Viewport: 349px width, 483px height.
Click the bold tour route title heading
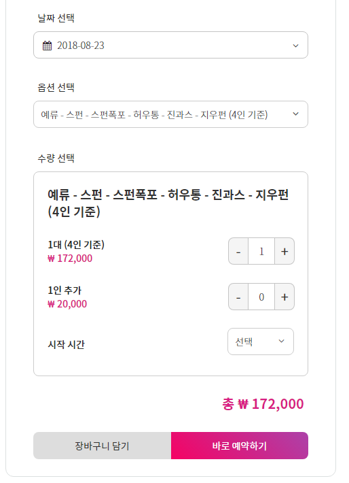click(x=168, y=203)
